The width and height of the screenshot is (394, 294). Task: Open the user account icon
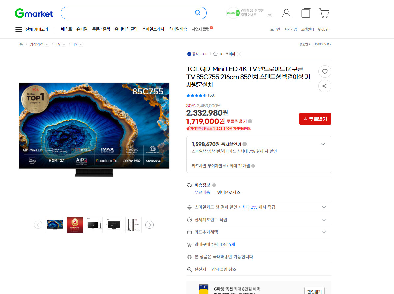(286, 13)
